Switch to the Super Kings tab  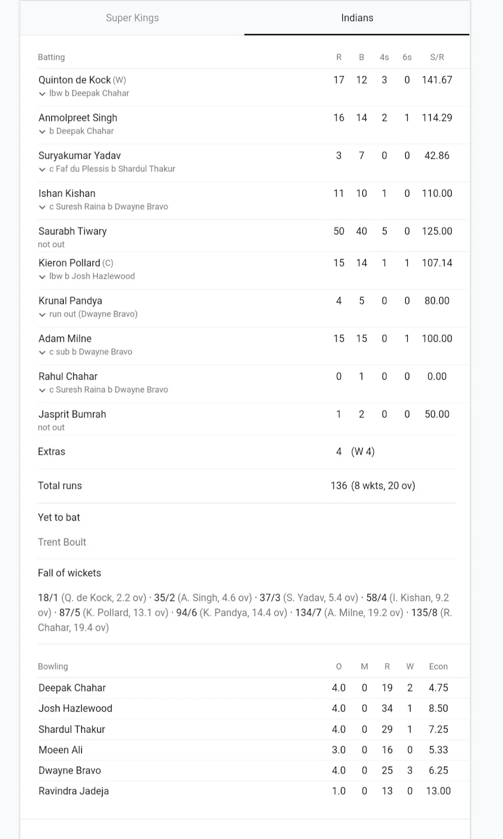(132, 18)
